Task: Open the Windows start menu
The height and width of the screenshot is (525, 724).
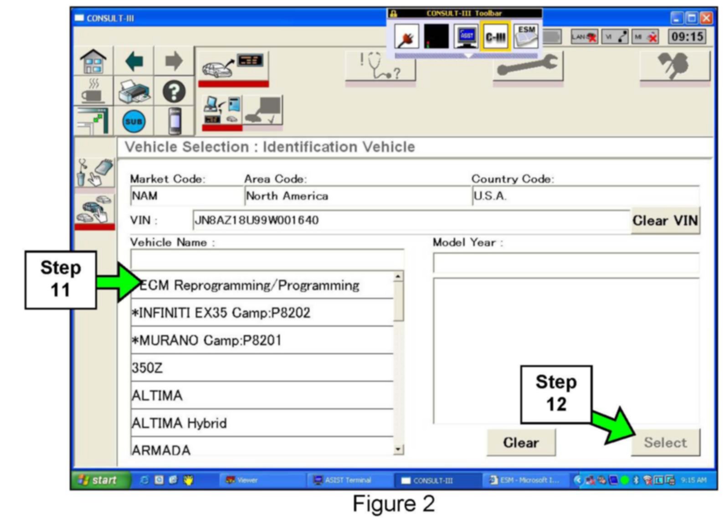Action: pos(98,480)
